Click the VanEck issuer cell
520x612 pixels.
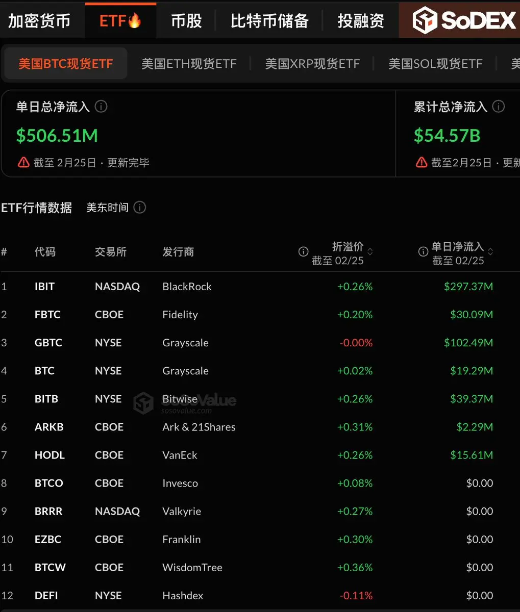tap(180, 455)
